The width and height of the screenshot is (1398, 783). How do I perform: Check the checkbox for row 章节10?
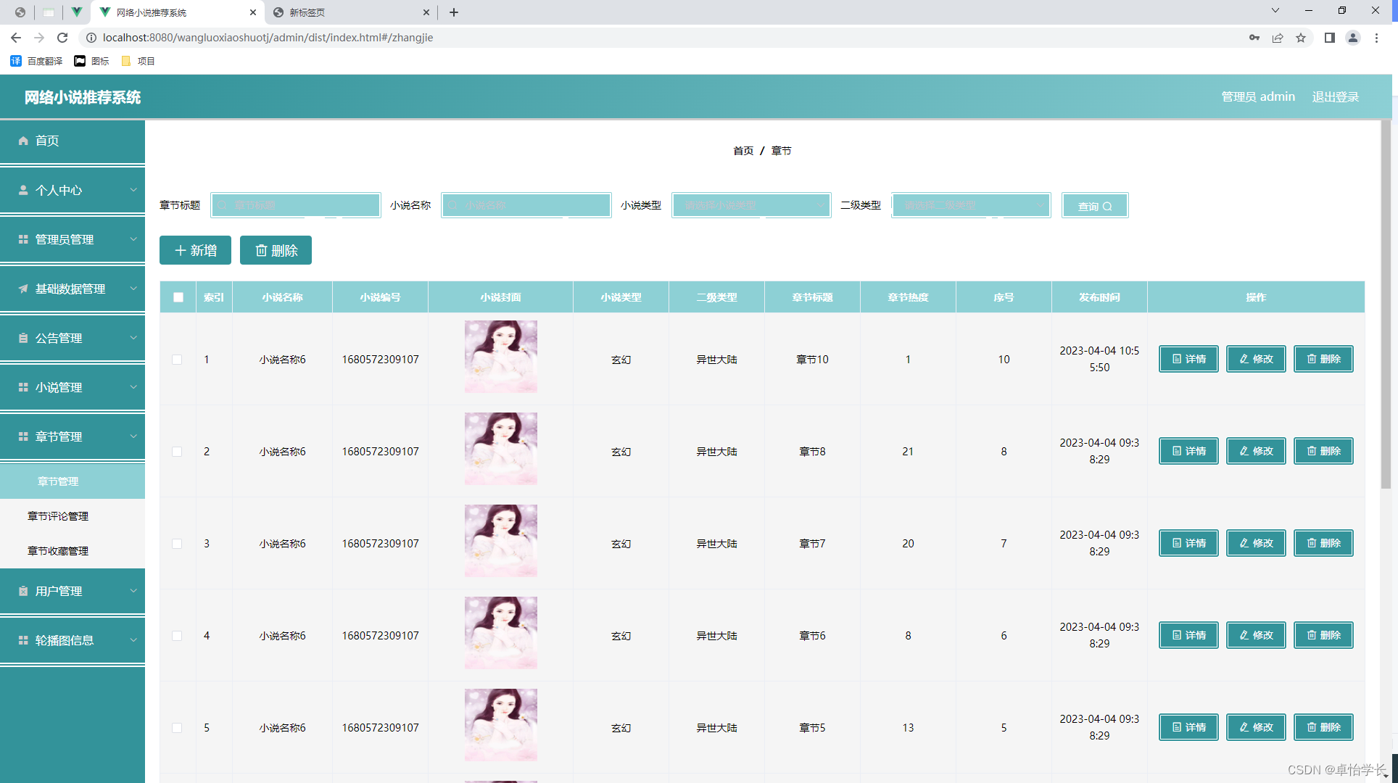[177, 360]
